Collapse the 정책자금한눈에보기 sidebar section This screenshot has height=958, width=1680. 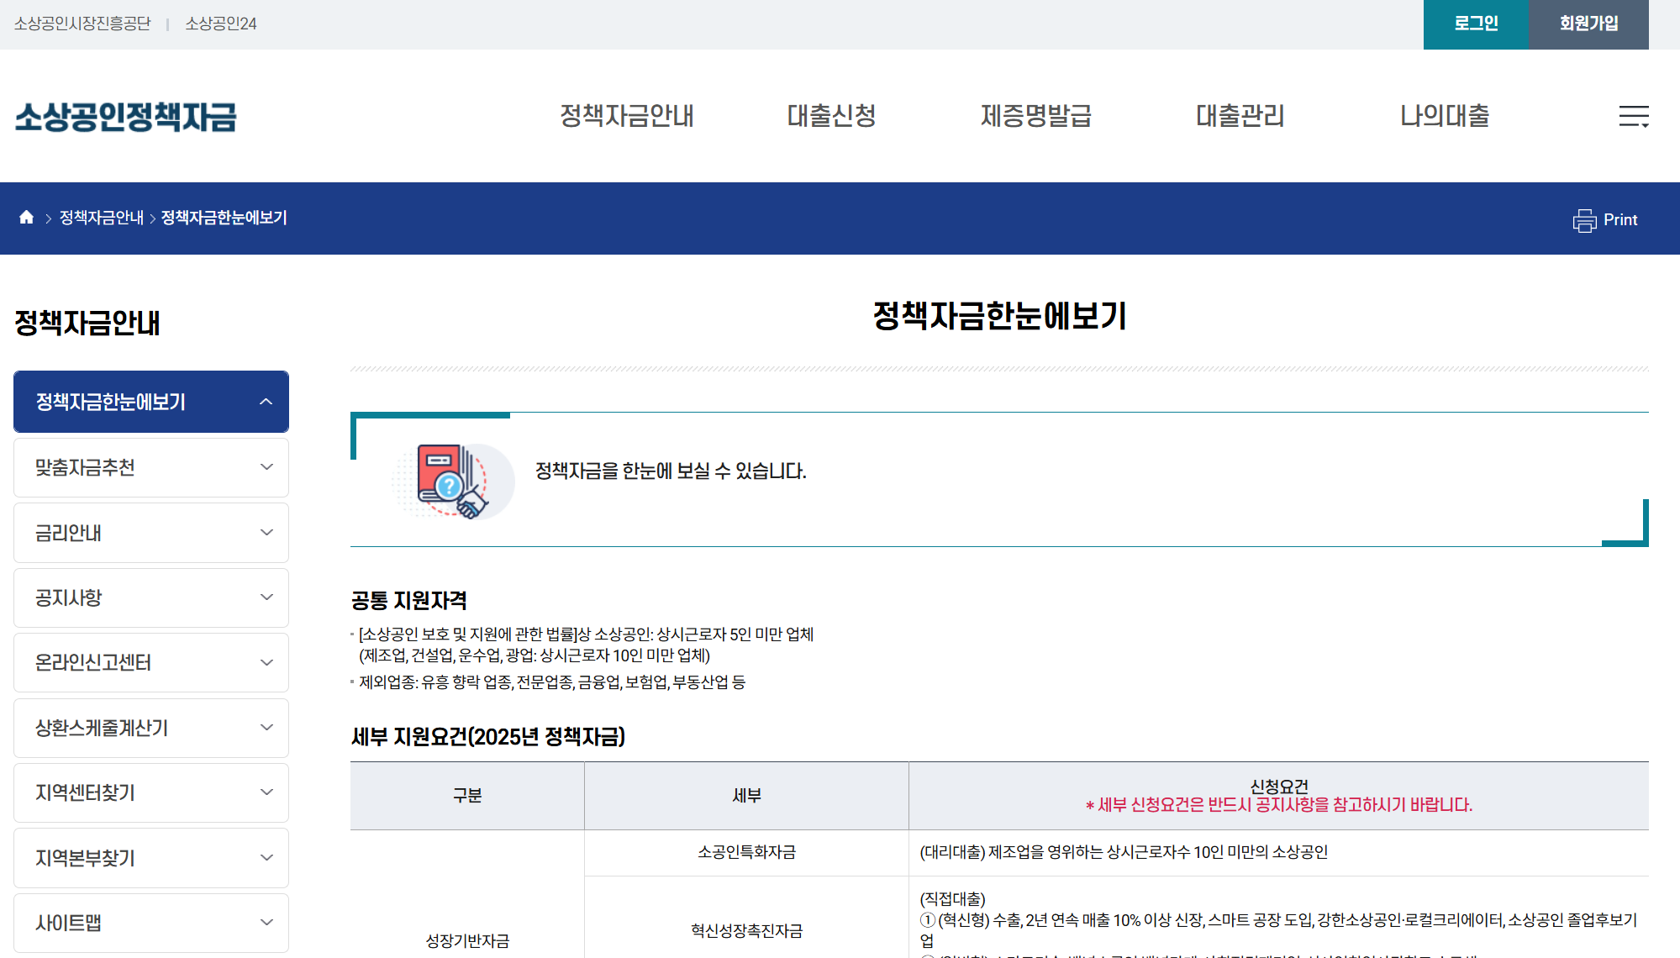pyautogui.click(x=150, y=402)
